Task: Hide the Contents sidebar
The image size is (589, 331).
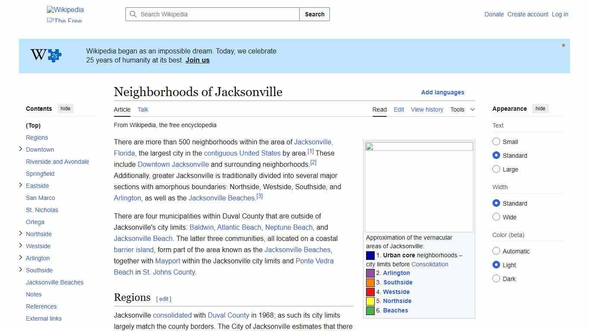Action: coord(65,109)
